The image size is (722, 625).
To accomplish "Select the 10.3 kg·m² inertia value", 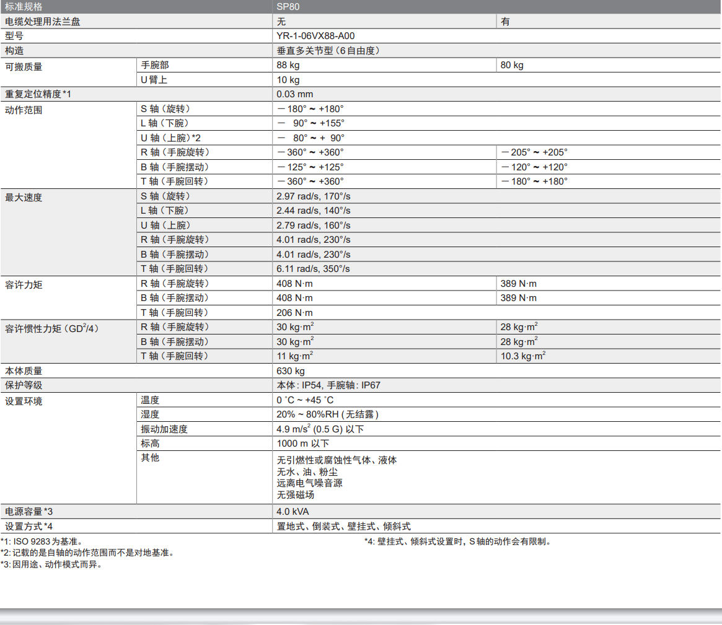I will point(523,356).
